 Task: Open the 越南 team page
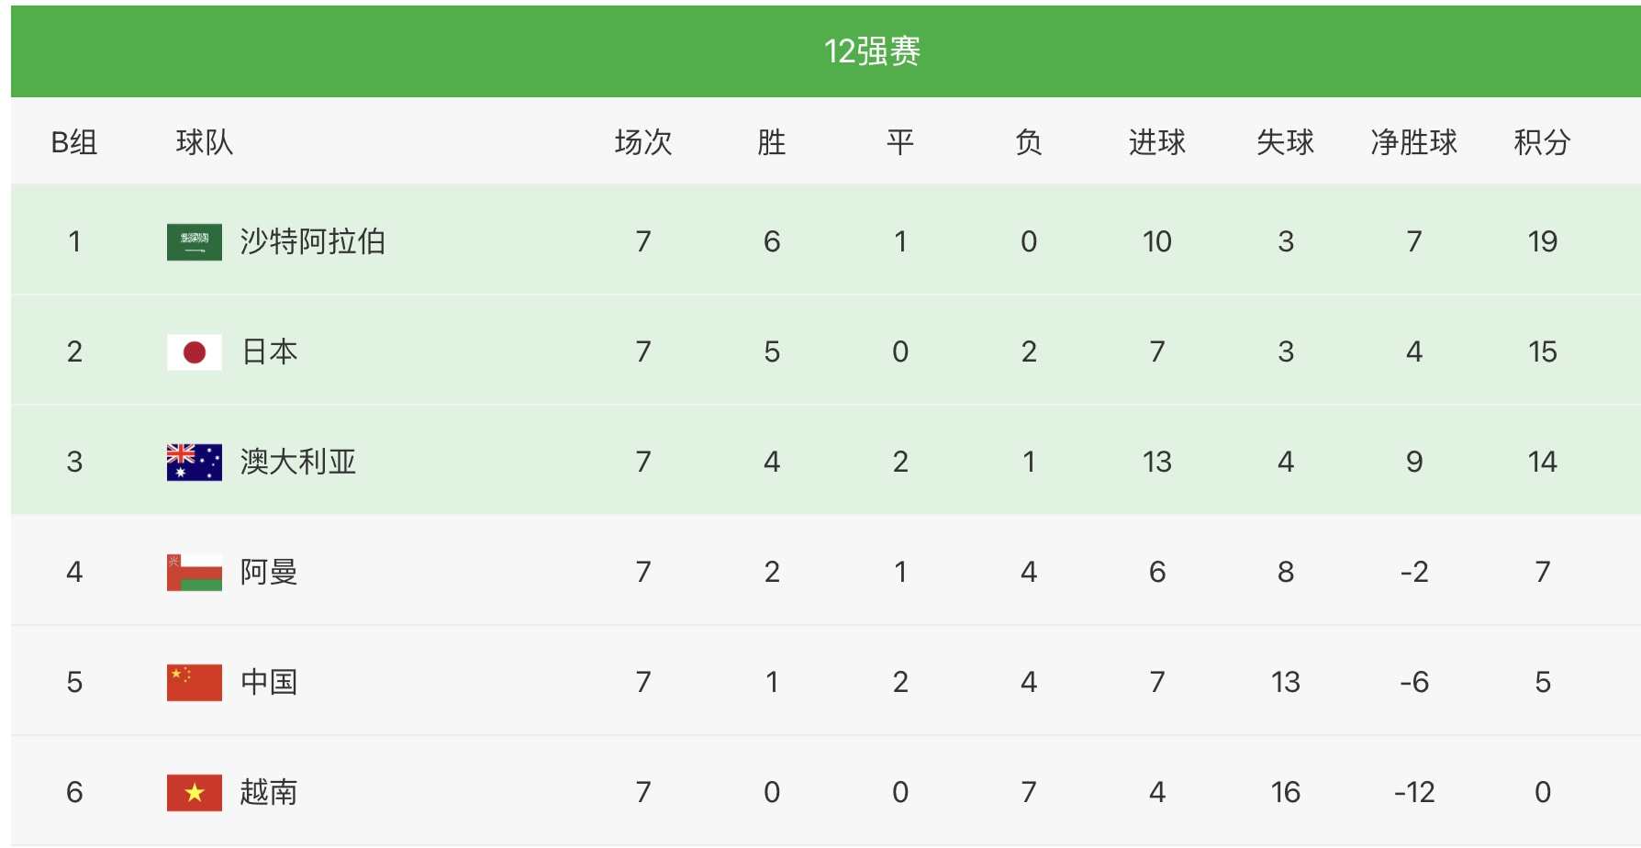[x=269, y=793]
